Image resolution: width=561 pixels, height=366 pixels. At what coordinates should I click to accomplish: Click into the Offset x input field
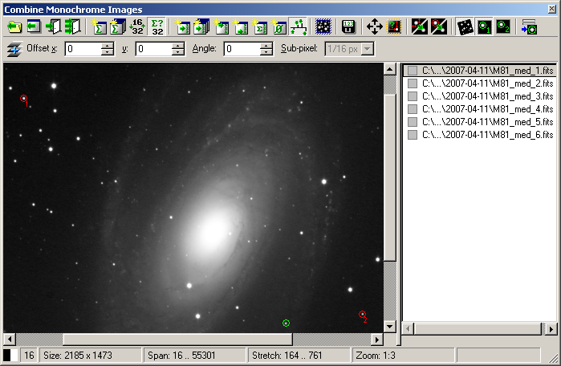83,49
